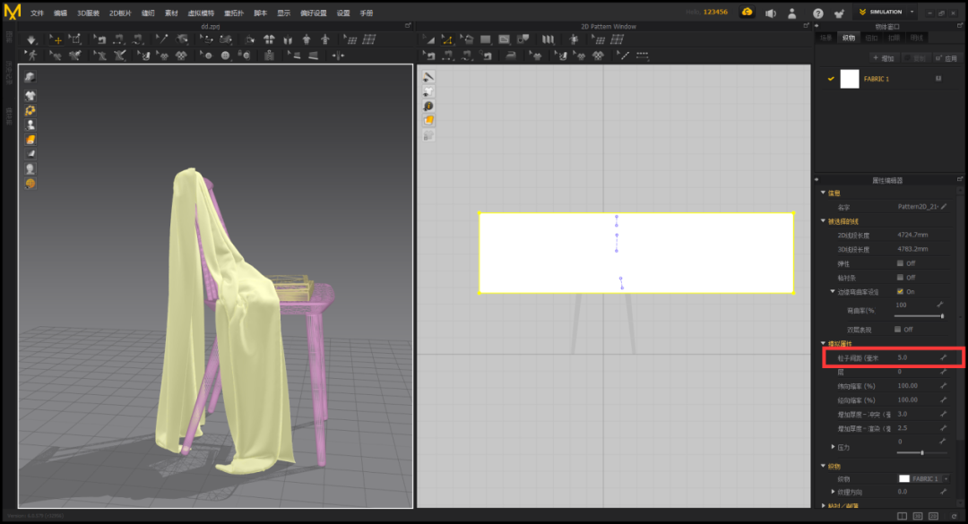Click the cloud account icon in title bar
This screenshot has width=968, height=524.
747,13
